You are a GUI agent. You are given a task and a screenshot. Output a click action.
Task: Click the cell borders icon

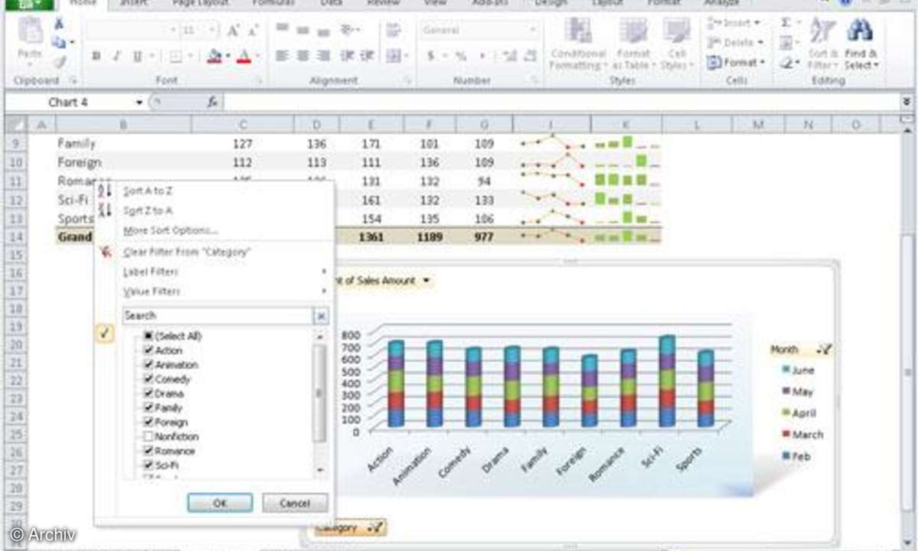[x=175, y=56]
